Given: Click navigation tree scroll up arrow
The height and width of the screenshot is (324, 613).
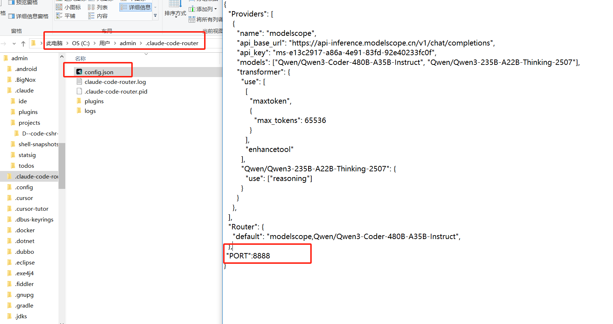Looking at the screenshot, I should [x=62, y=57].
